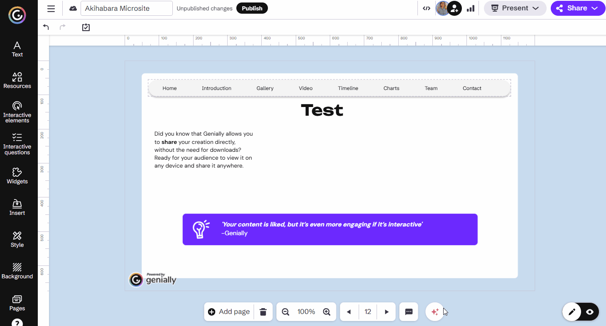Viewport: 606px width, 326px height.
Task: Open the statistics bar chart icon
Action: coord(471,8)
